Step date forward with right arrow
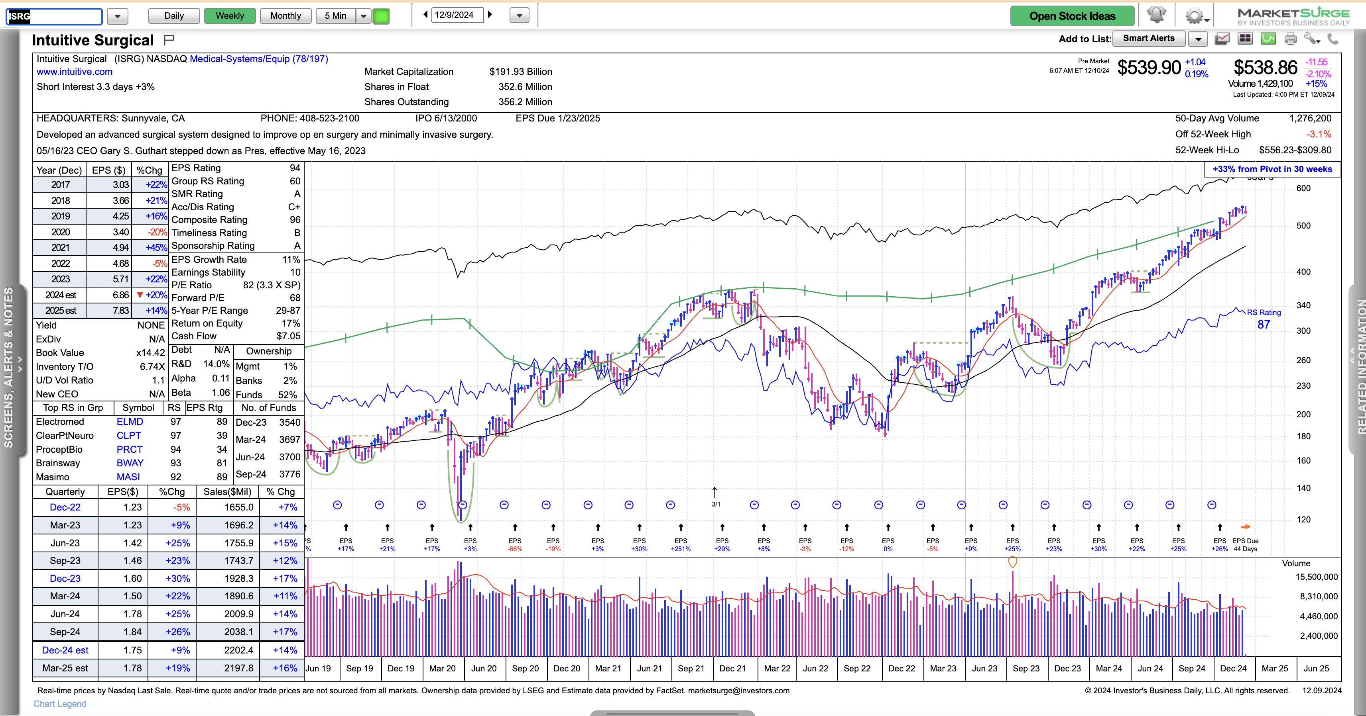1366x716 pixels. (x=490, y=15)
